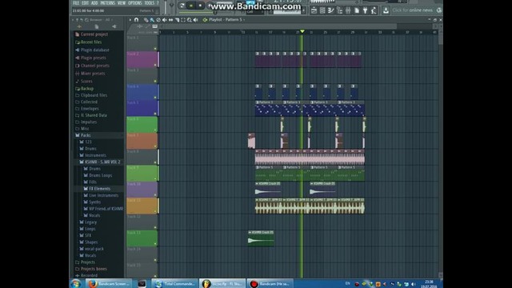Select the Slice tool in playlist toolbar
512x288 pixels.
tap(177, 20)
